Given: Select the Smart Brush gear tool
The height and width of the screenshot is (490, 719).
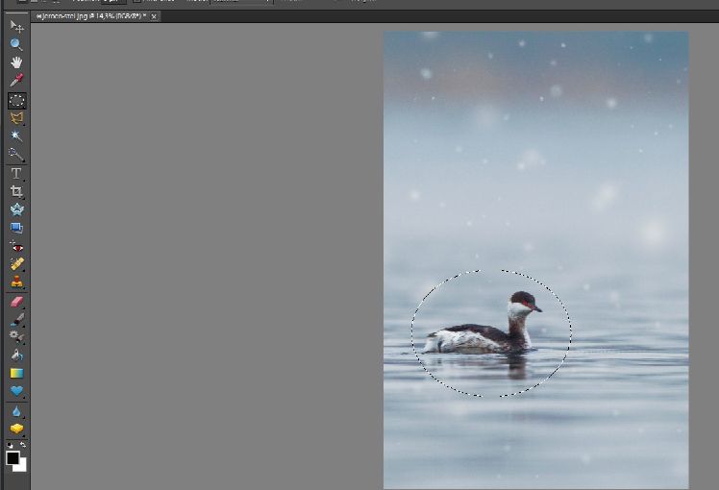Looking at the screenshot, I should [x=16, y=337].
